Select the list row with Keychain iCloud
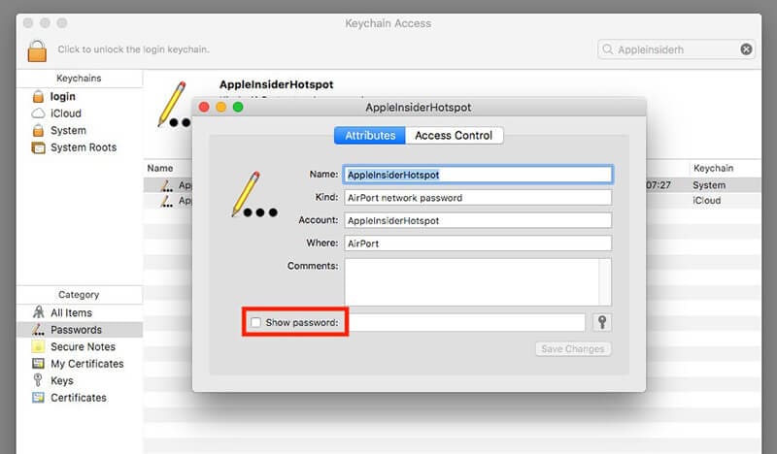This screenshot has width=777, height=454. (707, 201)
